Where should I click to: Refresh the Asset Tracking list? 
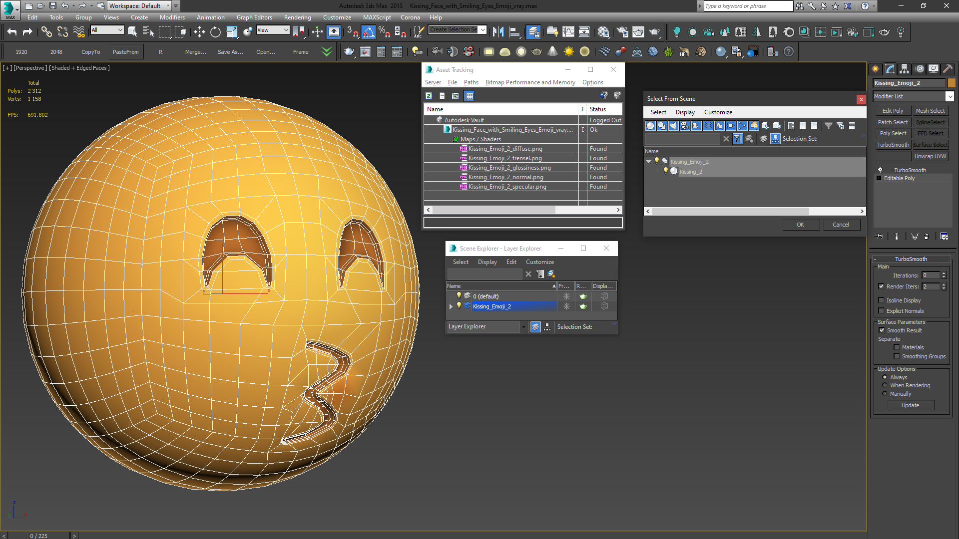tap(429, 96)
